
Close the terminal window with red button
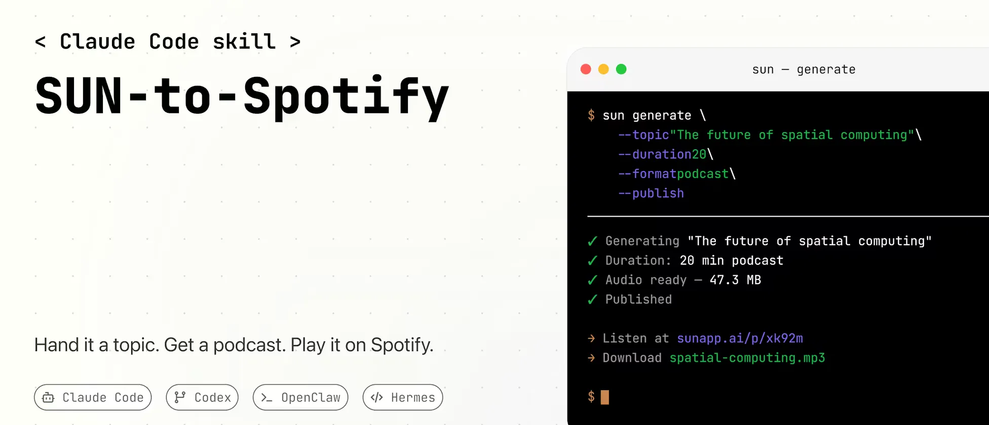(586, 69)
